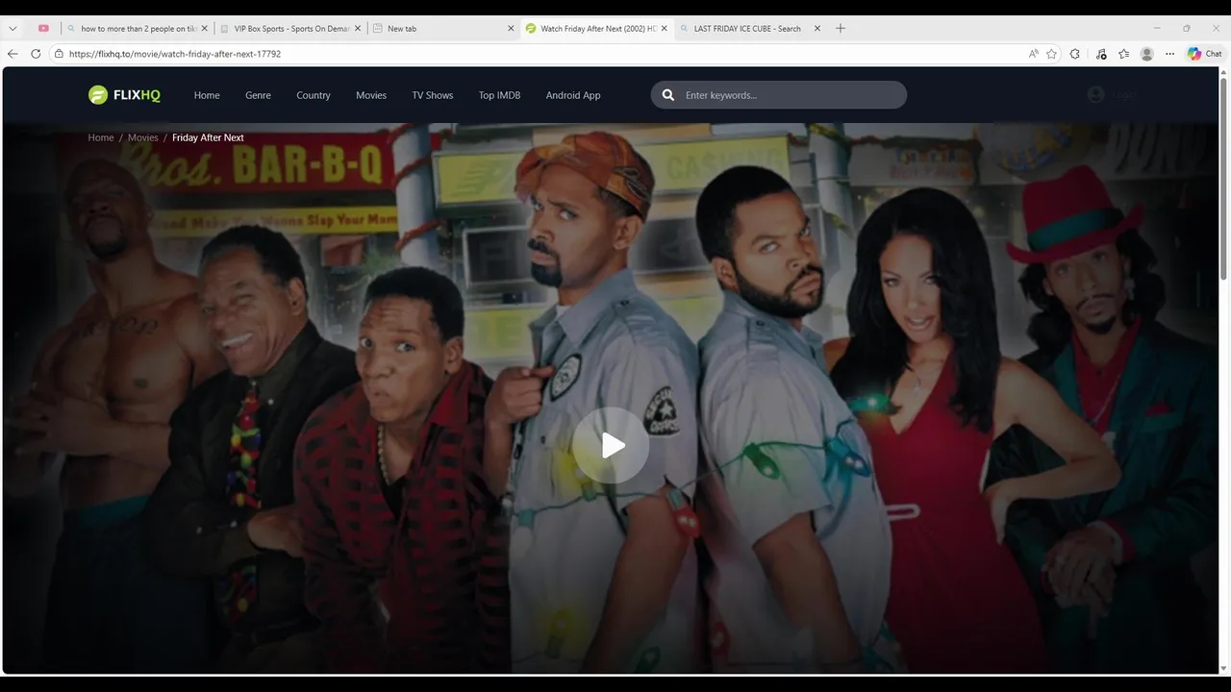Open Settings and more menu
This screenshot has width=1231, height=692.
click(1169, 54)
